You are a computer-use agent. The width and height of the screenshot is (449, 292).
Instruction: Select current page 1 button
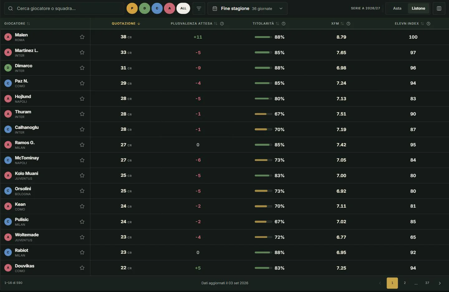392,283
